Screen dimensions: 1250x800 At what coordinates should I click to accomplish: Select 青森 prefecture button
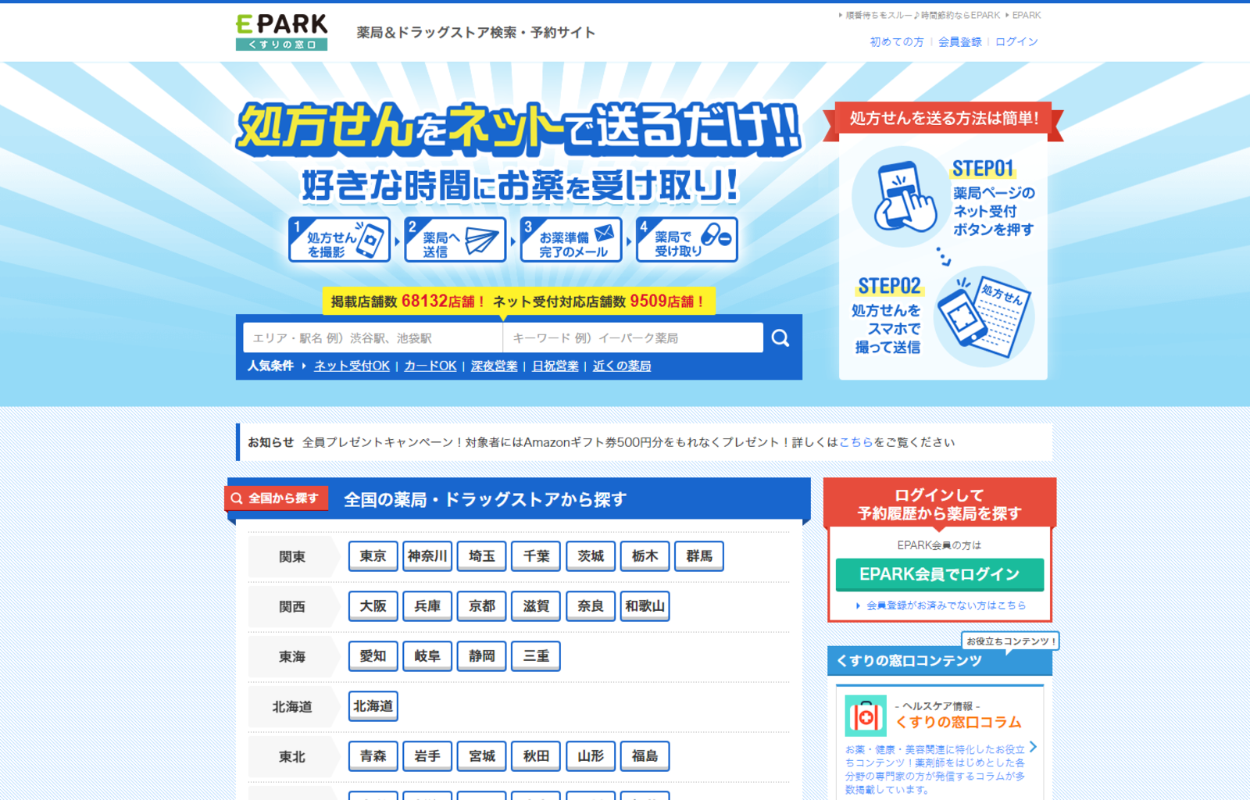pos(373,756)
